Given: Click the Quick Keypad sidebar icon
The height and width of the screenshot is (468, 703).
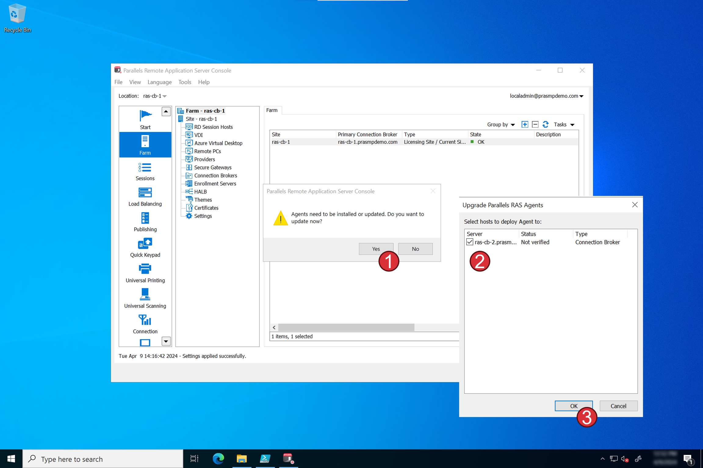Looking at the screenshot, I should [x=145, y=248].
